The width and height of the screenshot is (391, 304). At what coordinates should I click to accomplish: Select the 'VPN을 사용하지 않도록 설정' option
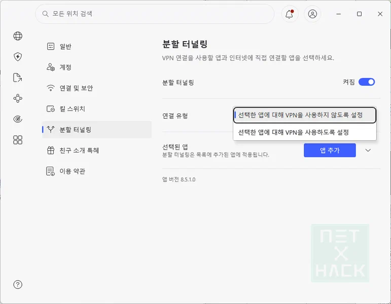[304, 115]
